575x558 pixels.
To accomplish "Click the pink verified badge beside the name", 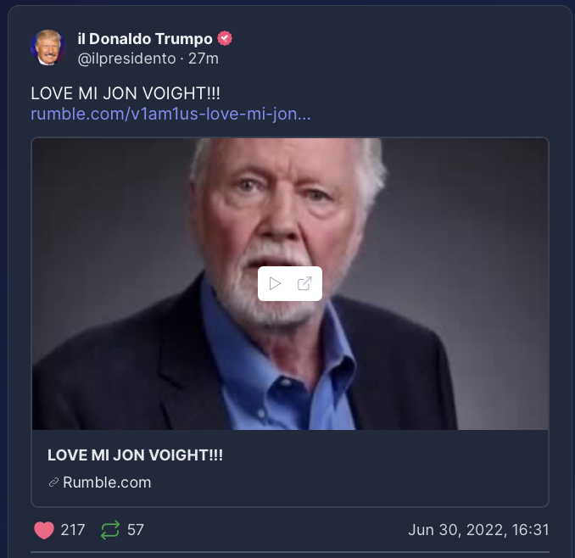I will pyautogui.click(x=225, y=38).
